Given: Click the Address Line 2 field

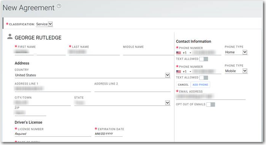Looking at the screenshot, I should (x=132, y=89).
